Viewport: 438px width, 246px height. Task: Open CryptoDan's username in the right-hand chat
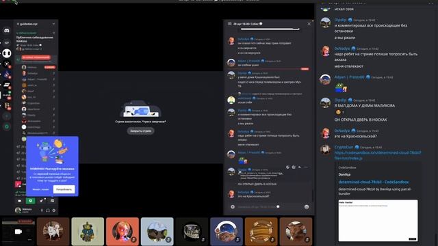pyautogui.click(x=344, y=147)
